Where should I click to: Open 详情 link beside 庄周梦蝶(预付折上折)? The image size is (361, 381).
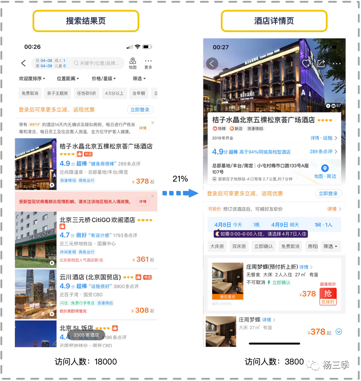306,267
